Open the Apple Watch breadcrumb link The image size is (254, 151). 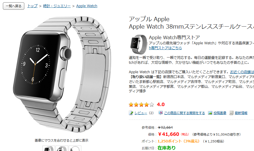pyautogui.click(x=87, y=6)
